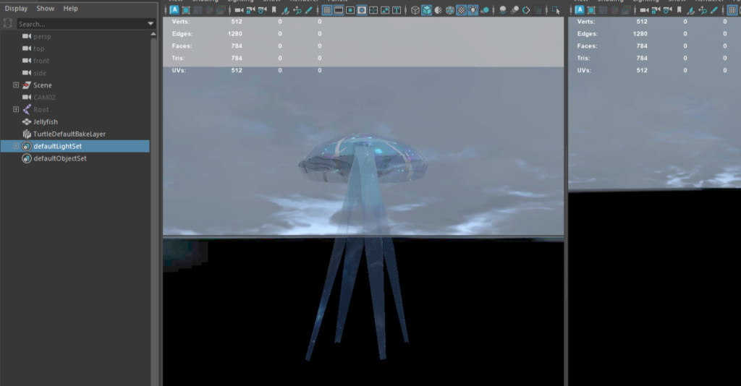Screen dimensions: 741x386
Task: Click Isolate Select icon in left viewport toolbar
Action: tap(556, 10)
